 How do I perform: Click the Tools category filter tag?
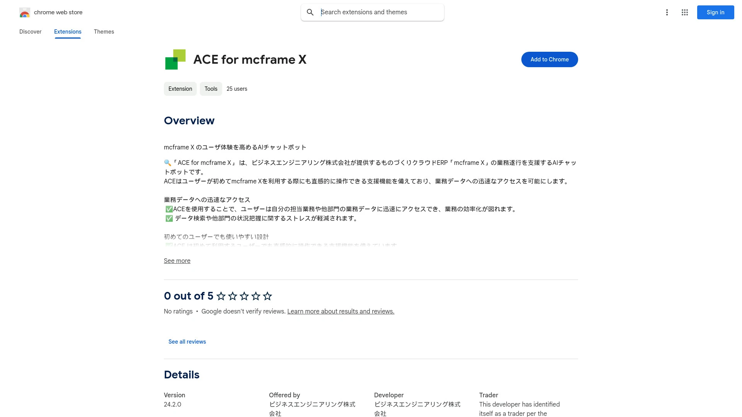[x=211, y=88]
